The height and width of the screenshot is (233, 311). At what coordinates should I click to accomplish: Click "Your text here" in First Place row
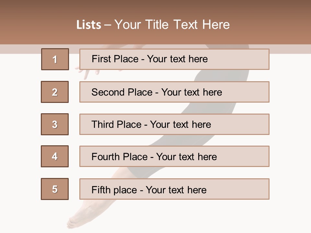[x=177, y=59]
